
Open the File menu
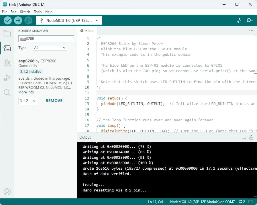[5, 12]
